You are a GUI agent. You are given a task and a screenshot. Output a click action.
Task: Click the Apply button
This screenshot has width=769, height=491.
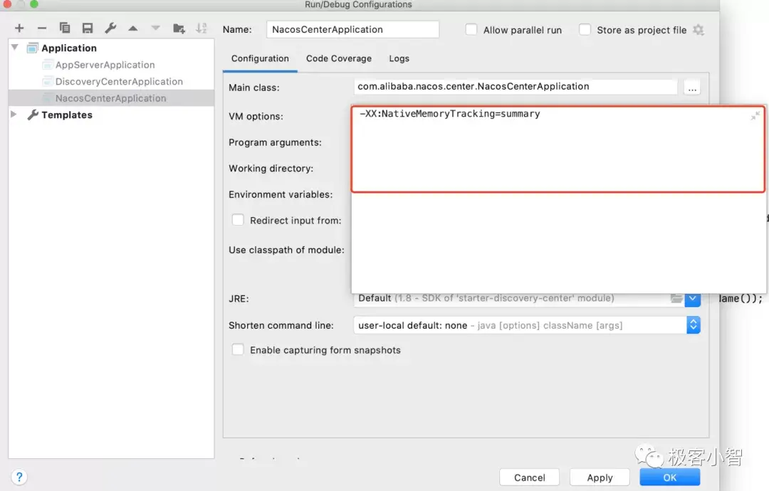coord(600,477)
